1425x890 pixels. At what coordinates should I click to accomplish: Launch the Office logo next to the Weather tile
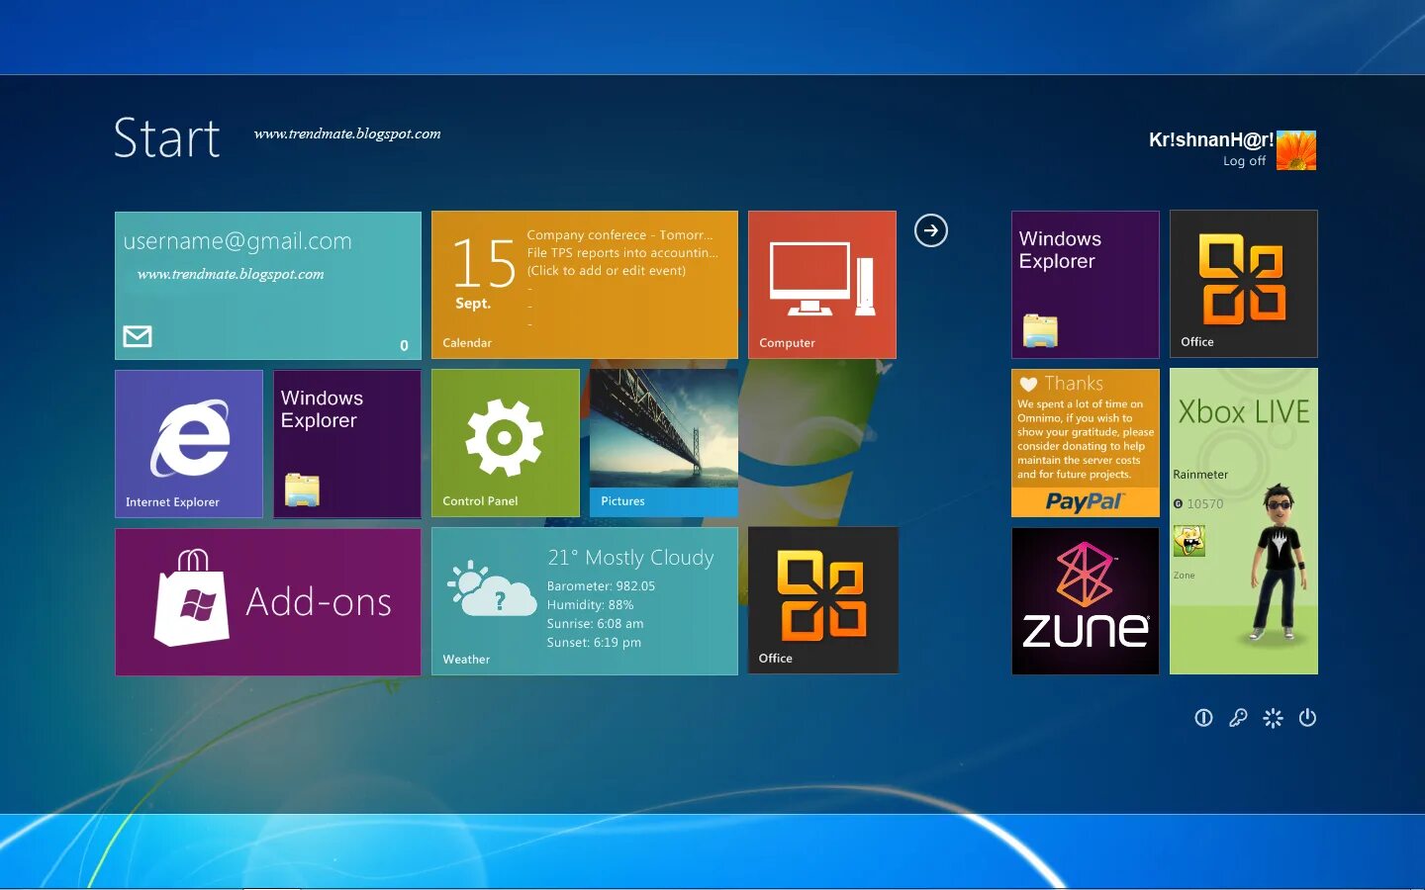coord(822,596)
